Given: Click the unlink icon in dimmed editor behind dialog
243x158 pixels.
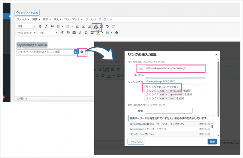Looking at the screenshot, I should [112, 69].
